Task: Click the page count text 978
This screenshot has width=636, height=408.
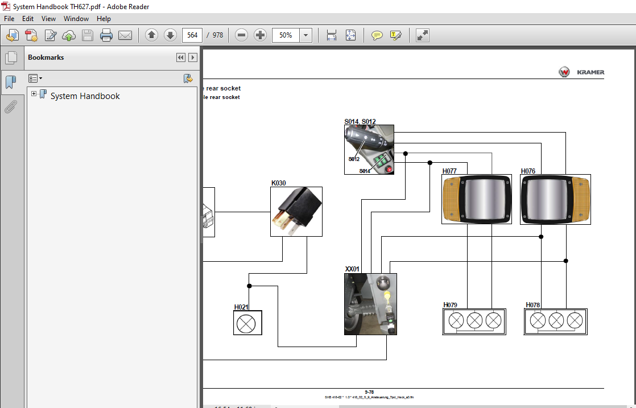Action: click(x=218, y=35)
